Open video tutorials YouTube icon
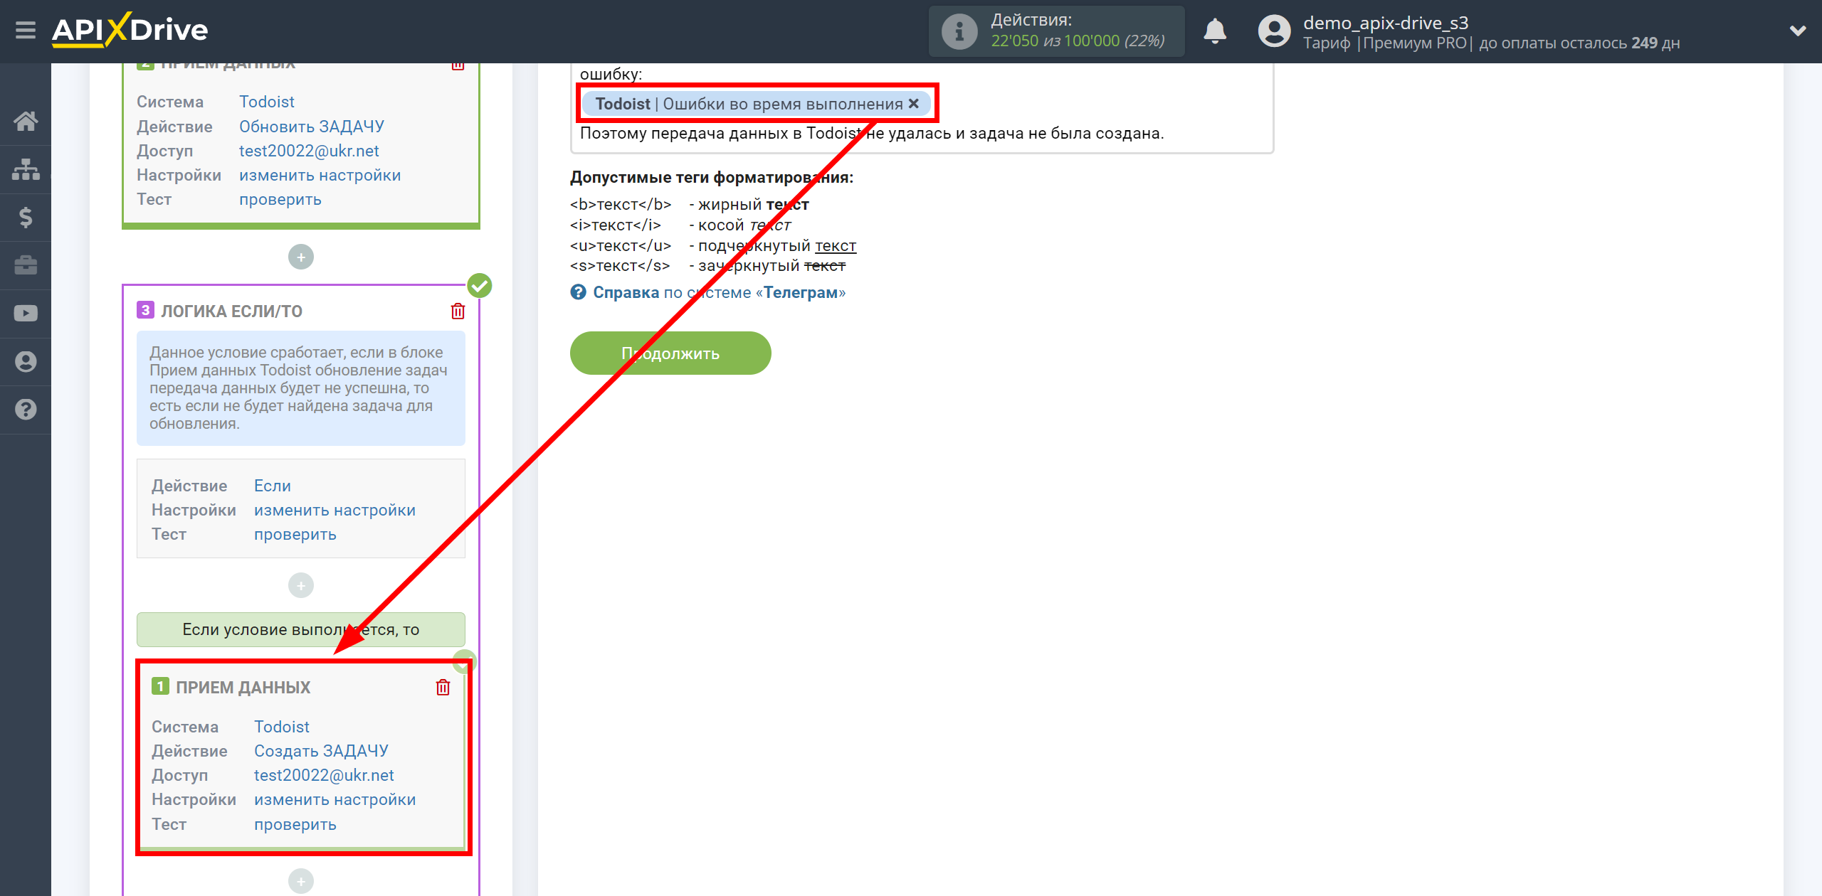The image size is (1822, 896). 26,314
